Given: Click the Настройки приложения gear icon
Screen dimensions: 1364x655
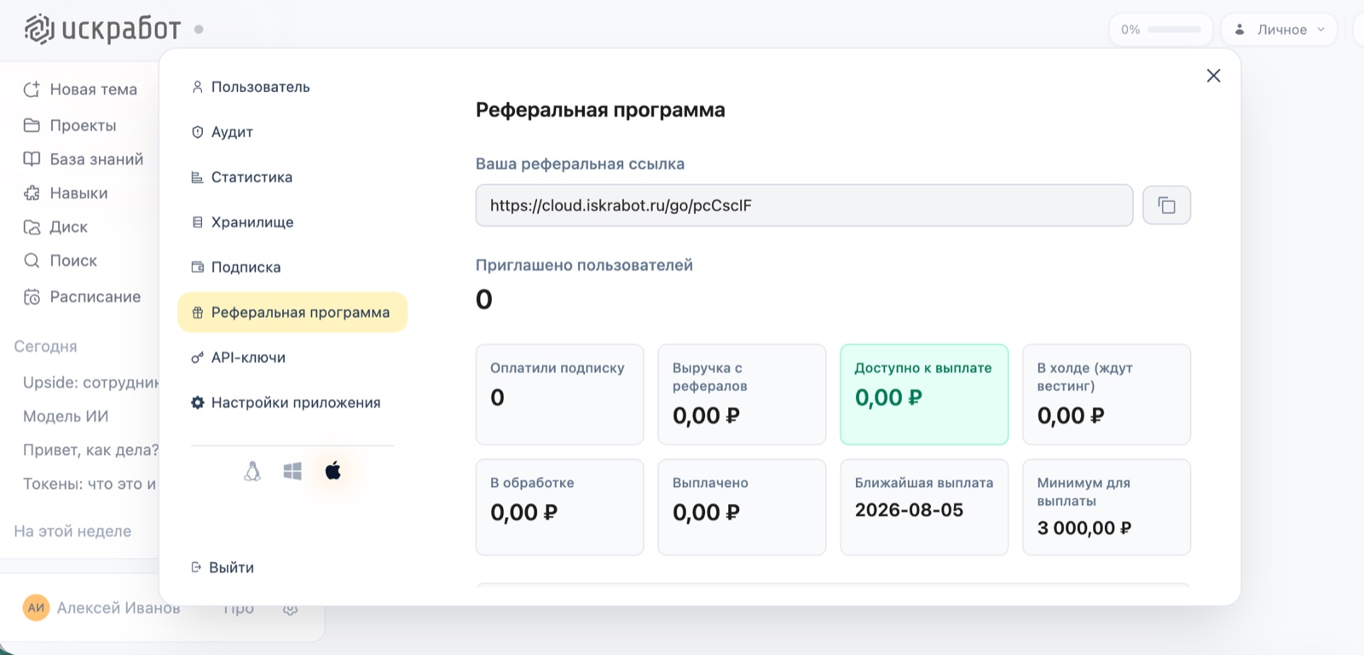Looking at the screenshot, I should tap(197, 403).
